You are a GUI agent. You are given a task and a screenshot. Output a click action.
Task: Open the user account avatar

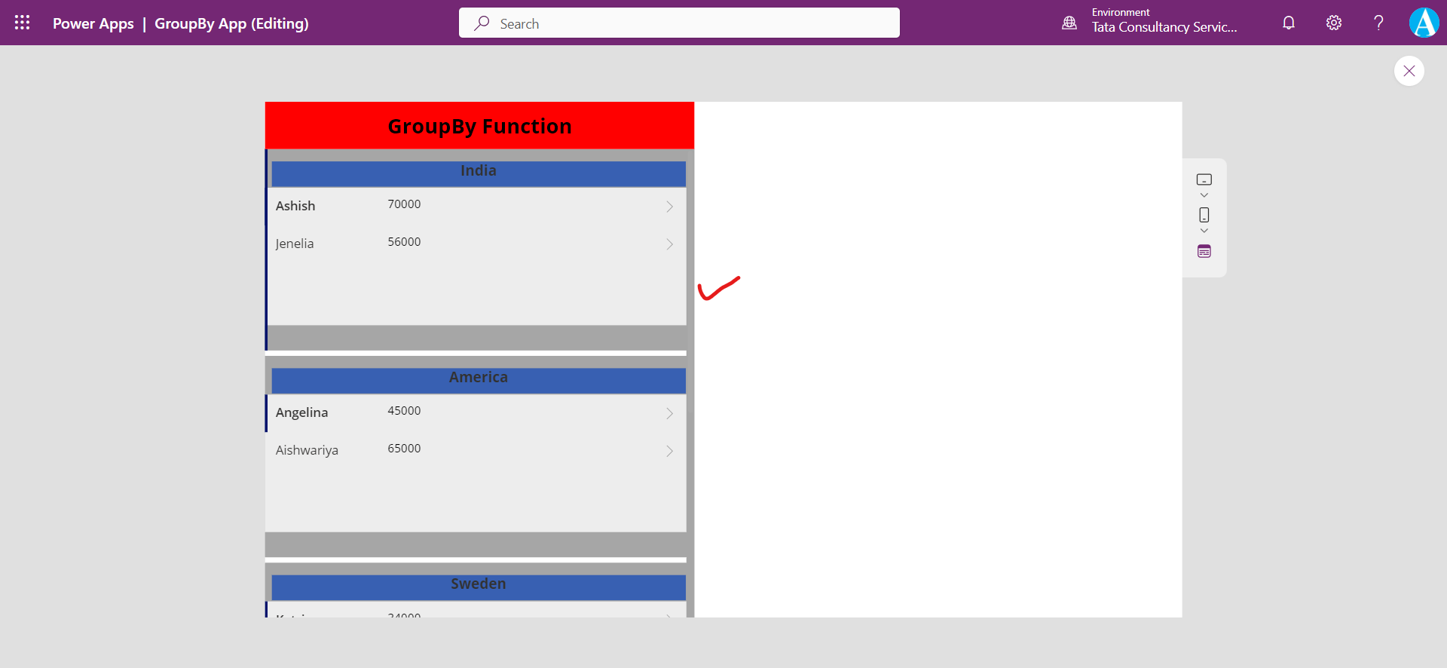pos(1423,23)
